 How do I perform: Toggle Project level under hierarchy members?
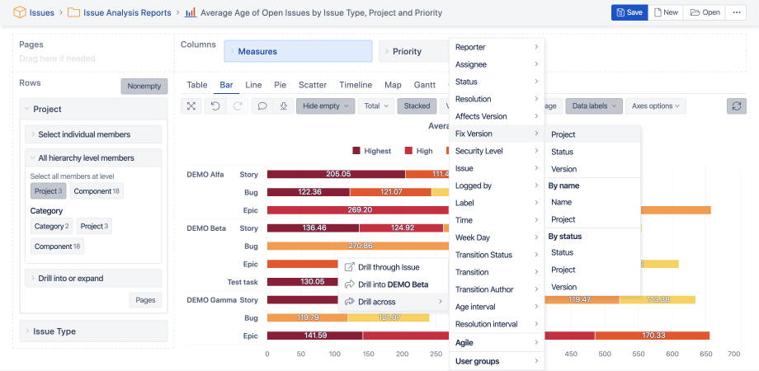pos(49,191)
